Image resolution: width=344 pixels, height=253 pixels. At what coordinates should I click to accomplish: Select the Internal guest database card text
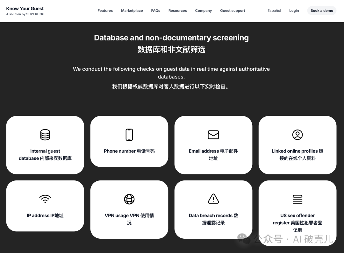[x=45, y=155]
